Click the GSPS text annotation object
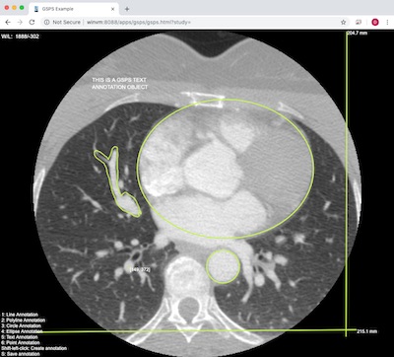Screen dimensions: 394x357 tap(120, 84)
